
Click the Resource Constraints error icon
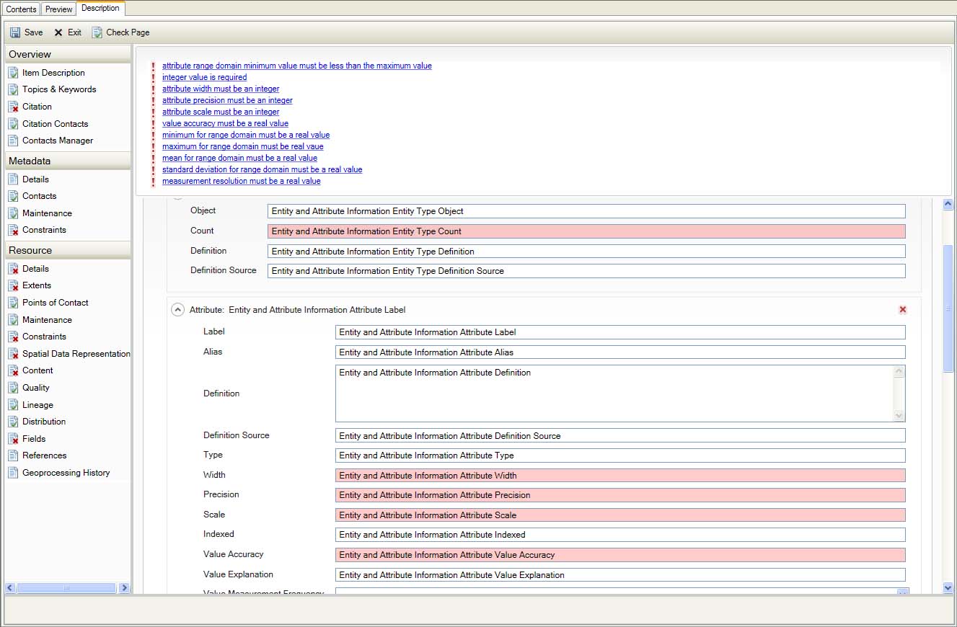(x=13, y=337)
